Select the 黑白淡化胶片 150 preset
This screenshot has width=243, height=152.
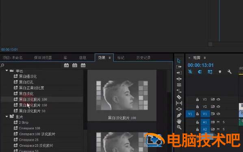click(x=33, y=105)
